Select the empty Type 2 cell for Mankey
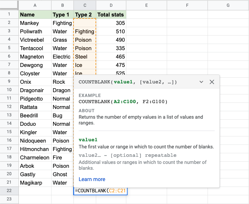249x204 pixels. 85,23
